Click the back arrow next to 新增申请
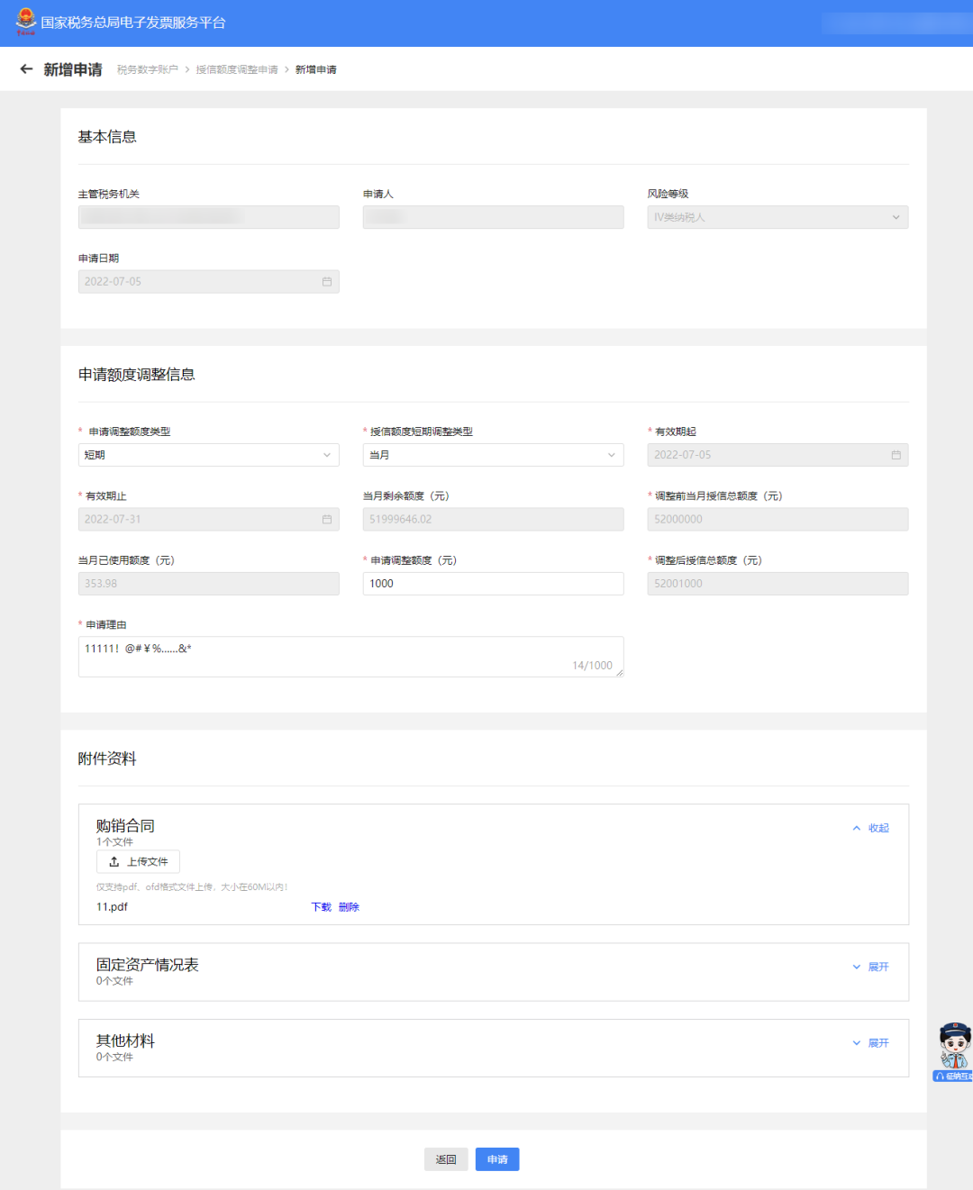The image size is (973, 1190). [x=26, y=69]
